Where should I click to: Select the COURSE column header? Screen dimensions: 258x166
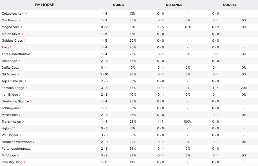click(230, 5)
